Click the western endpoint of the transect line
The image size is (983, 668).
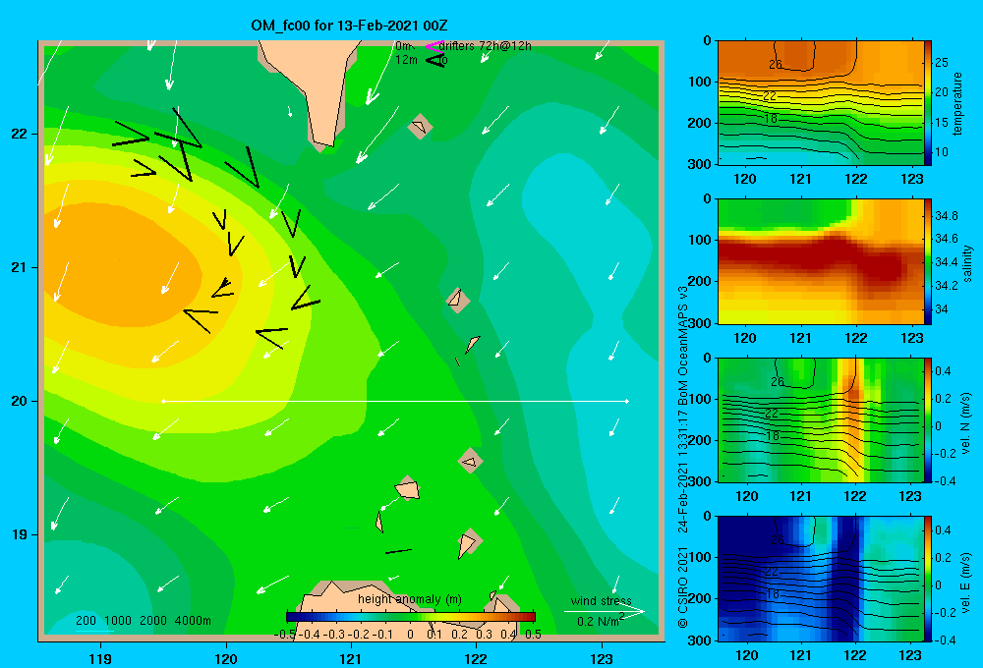tap(163, 401)
